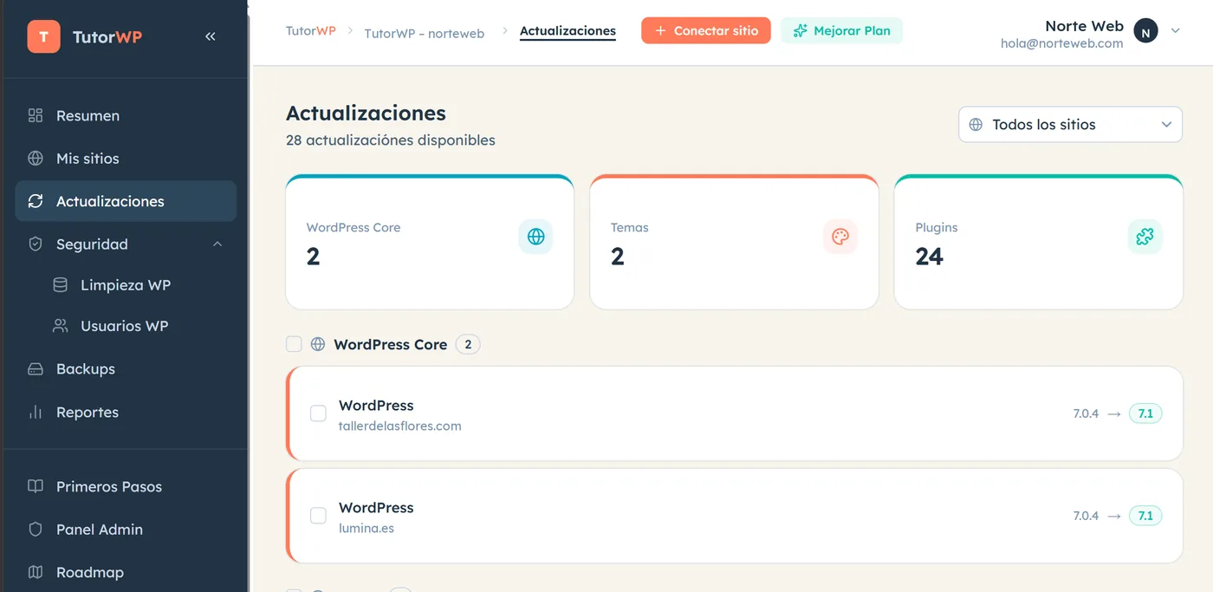The image size is (1213, 592).
Task: Click the Actualizaciones breadcrumb
Action: click(x=568, y=31)
